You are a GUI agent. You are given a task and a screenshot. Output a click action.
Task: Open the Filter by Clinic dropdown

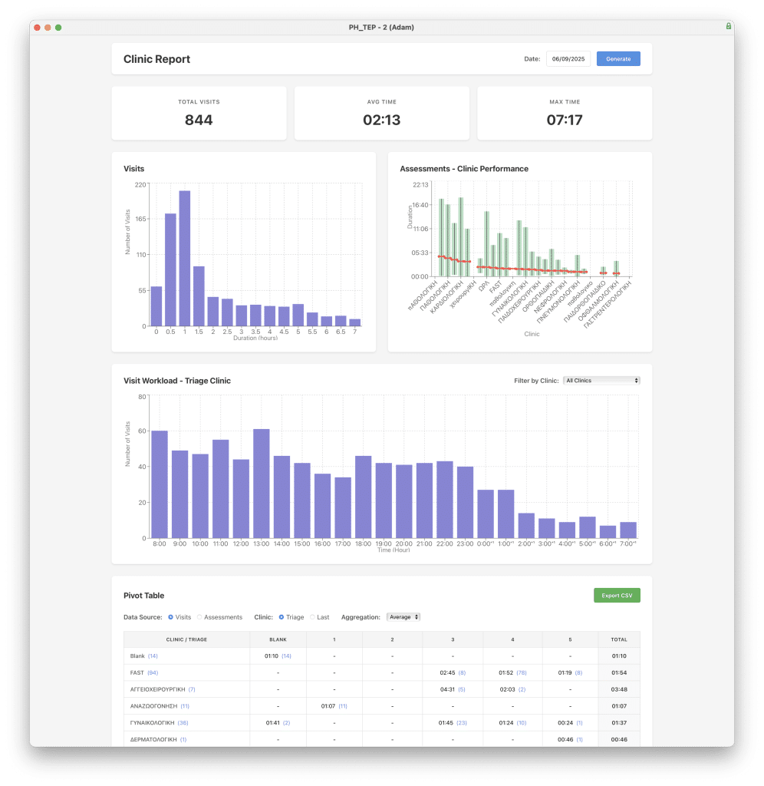[601, 381]
